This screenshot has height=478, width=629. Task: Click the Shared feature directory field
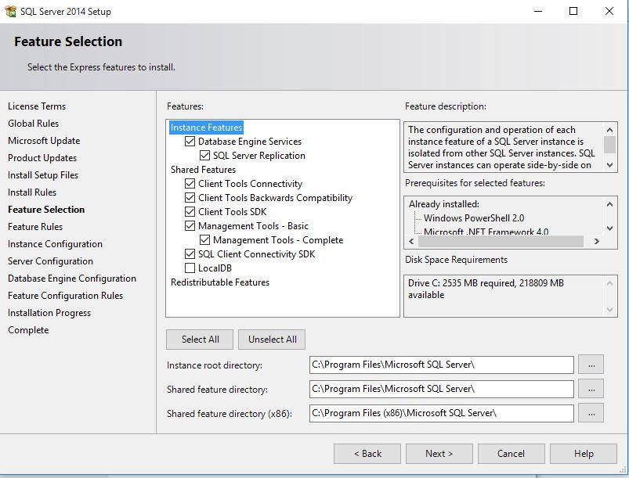pyautogui.click(x=441, y=389)
